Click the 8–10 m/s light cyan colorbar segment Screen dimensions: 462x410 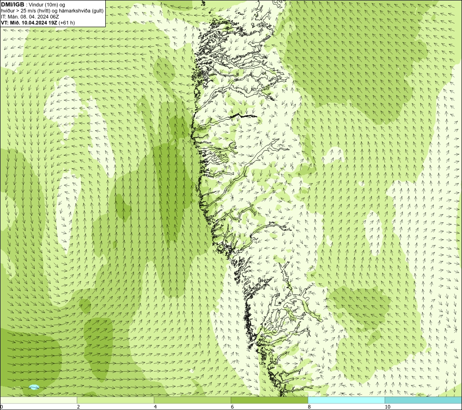346,400
